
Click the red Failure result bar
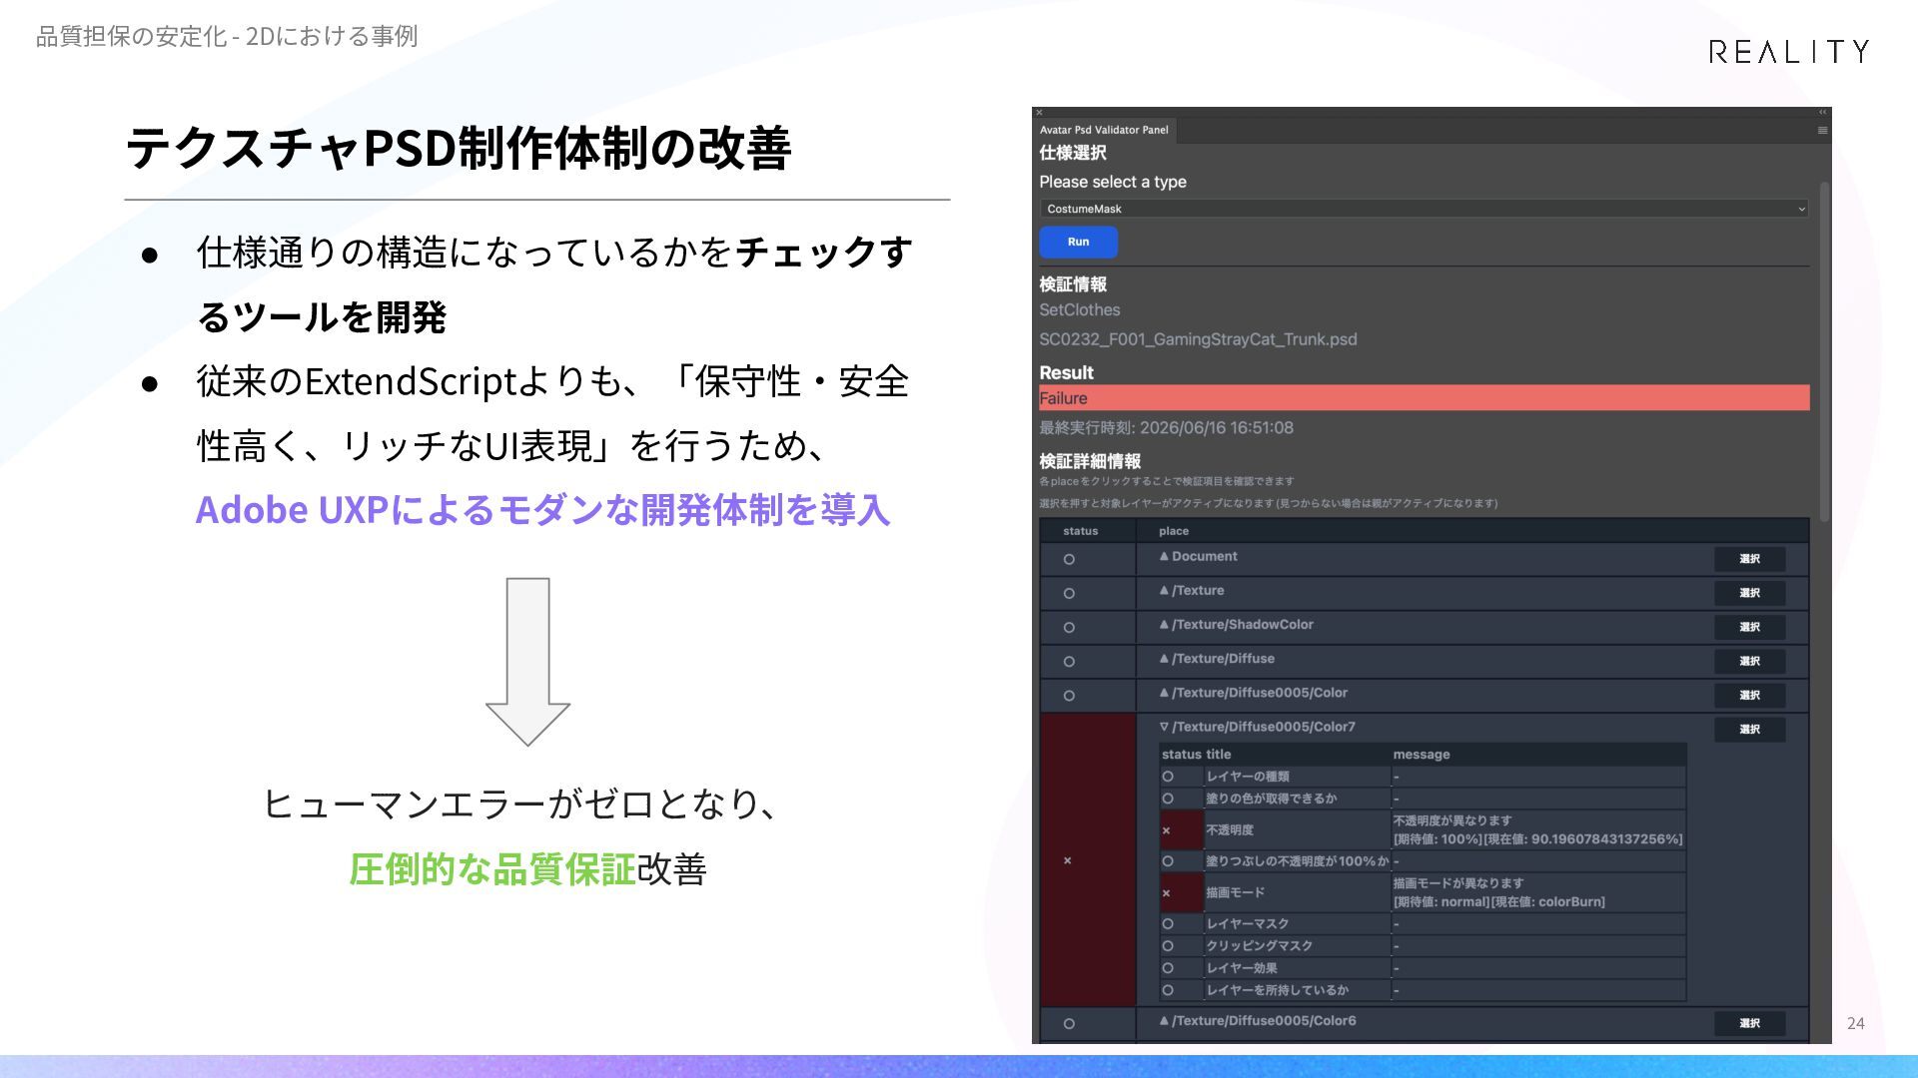(1424, 398)
